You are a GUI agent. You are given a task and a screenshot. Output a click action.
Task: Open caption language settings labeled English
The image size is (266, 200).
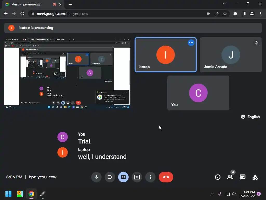point(250,117)
